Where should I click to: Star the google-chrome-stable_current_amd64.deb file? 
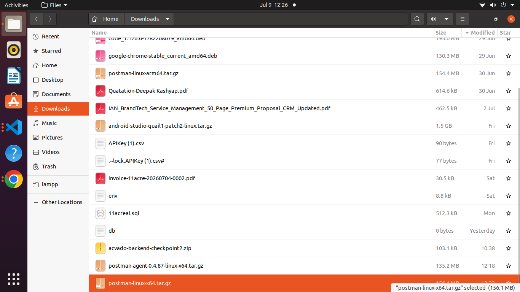pos(508,56)
